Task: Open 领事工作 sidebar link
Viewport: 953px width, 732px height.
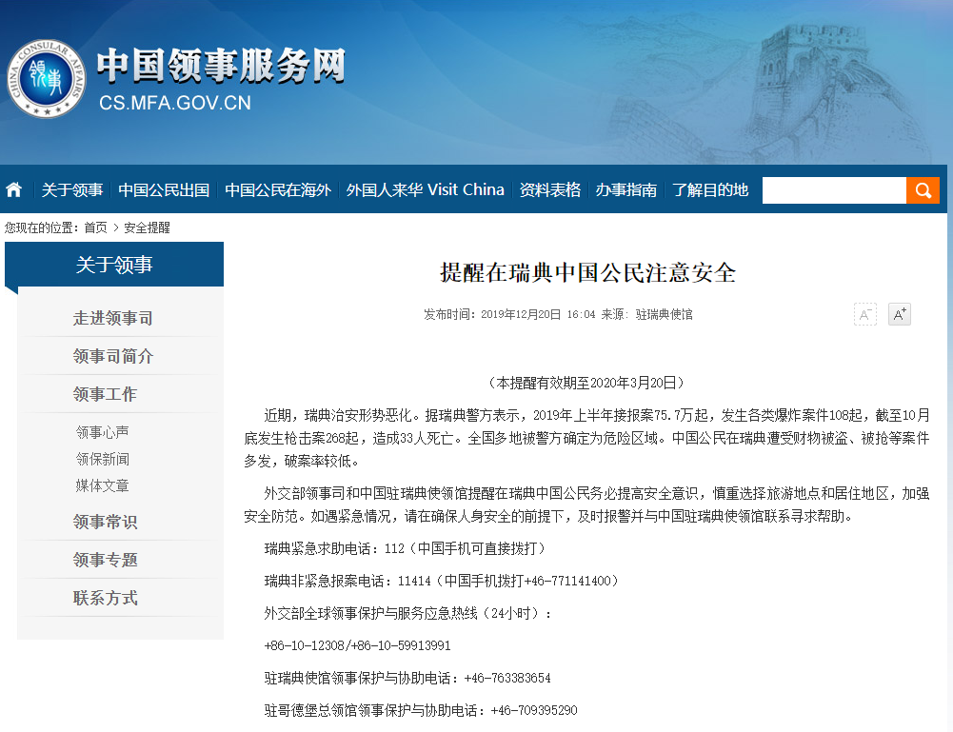Action: point(105,394)
